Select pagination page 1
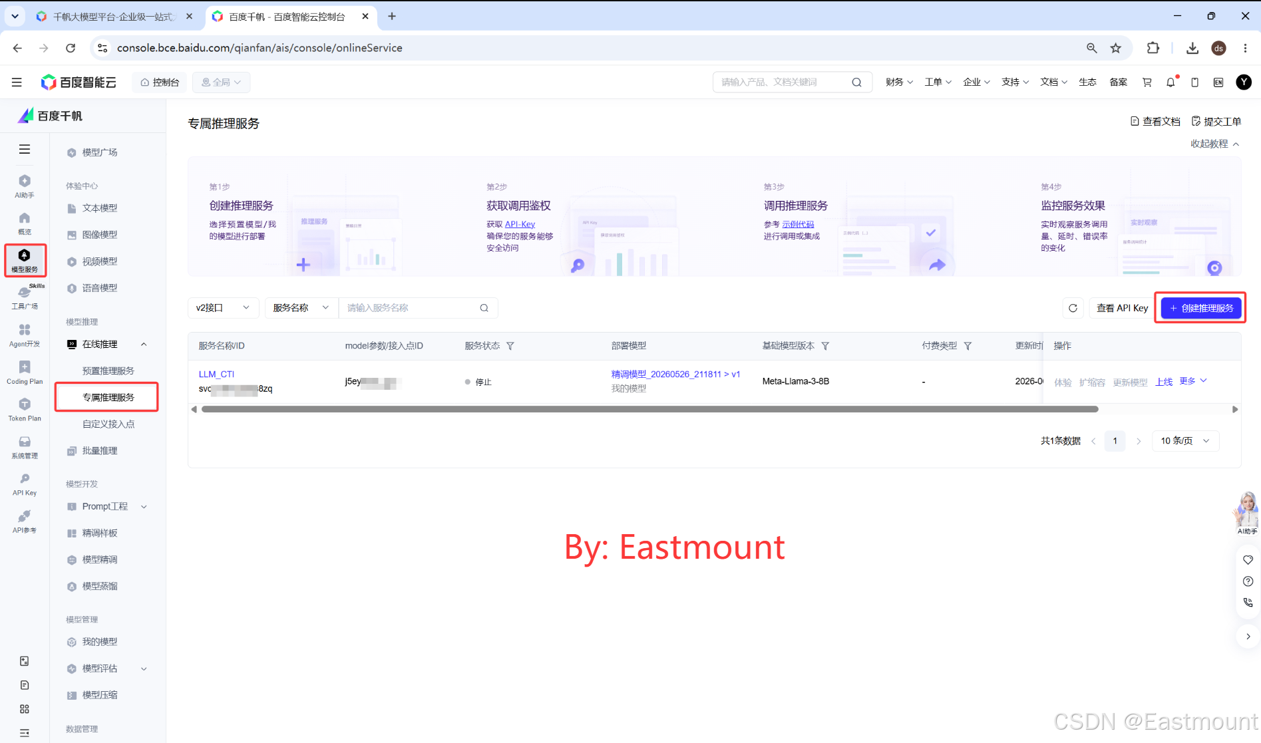1261x743 pixels. 1115,441
